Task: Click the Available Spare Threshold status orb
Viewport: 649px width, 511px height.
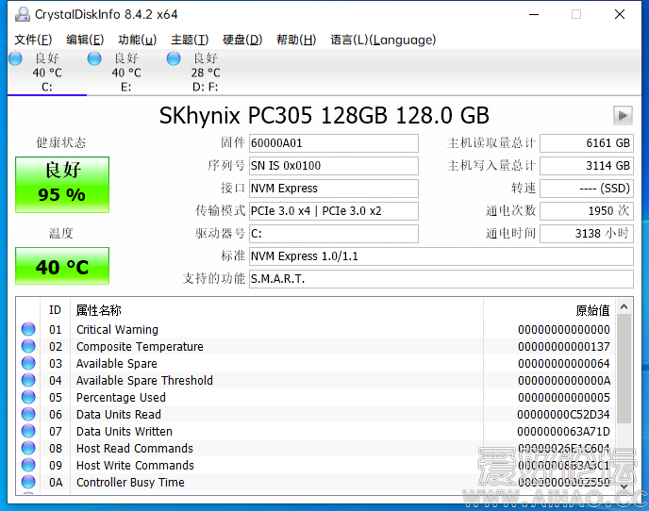Action: pyautogui.click(x=28, y=380)
